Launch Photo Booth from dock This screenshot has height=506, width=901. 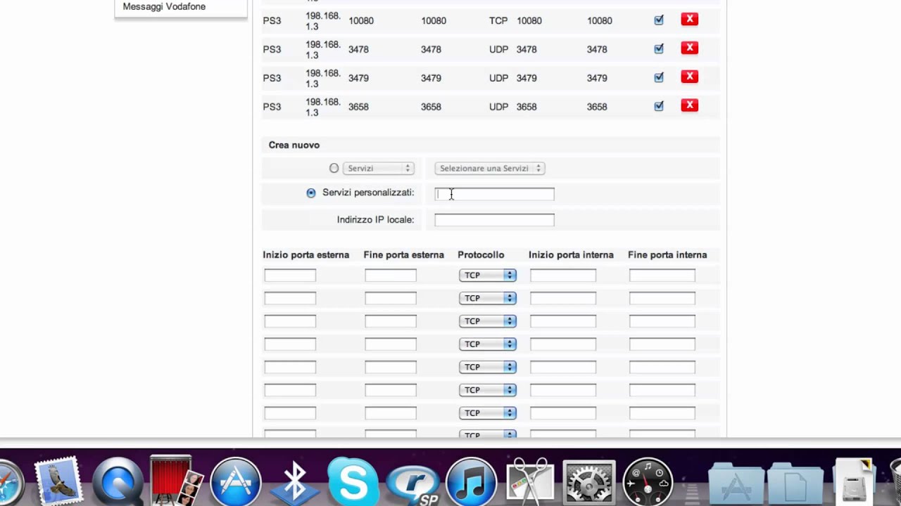point(177,481)
